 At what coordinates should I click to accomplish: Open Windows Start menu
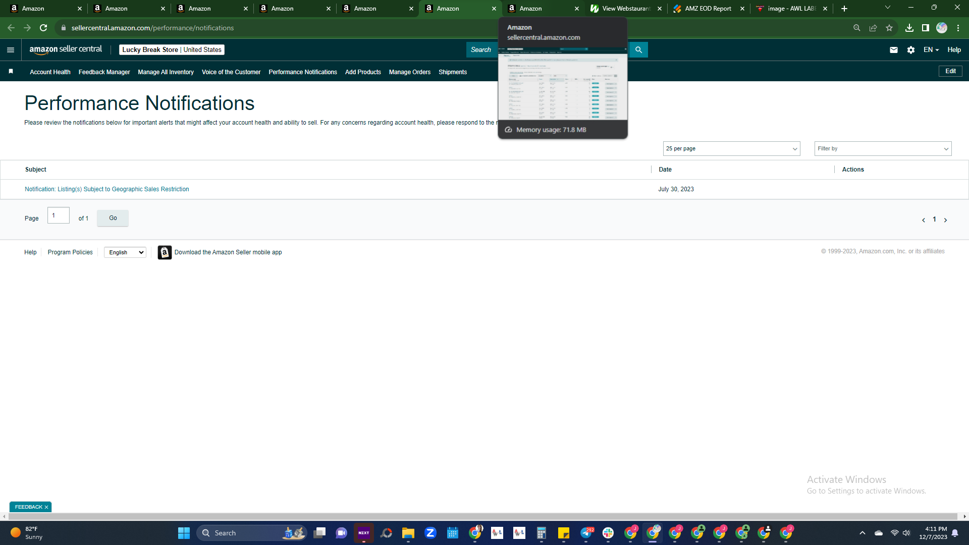pyautogui.click(x=184, y=533)
